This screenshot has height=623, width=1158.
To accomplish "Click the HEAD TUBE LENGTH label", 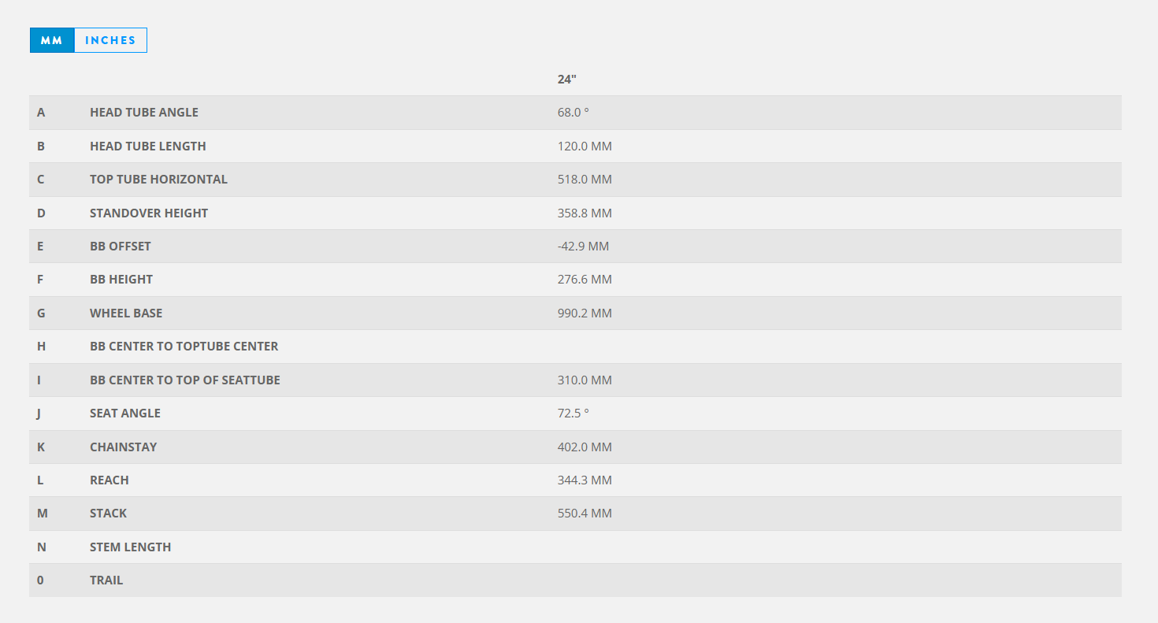I will click(148, 146).
